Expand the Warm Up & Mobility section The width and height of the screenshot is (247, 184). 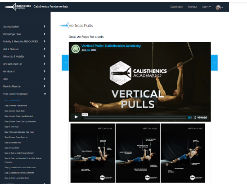[x=24, y=56]
